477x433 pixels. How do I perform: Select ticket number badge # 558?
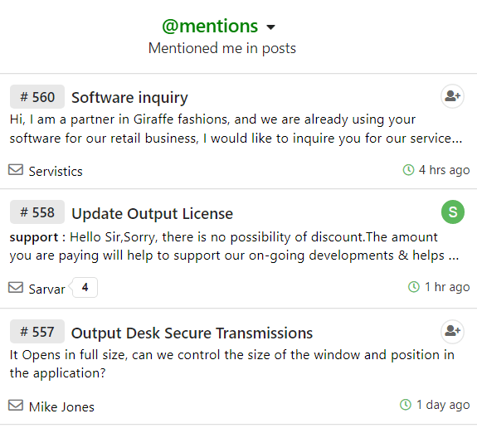click(37, 212)
